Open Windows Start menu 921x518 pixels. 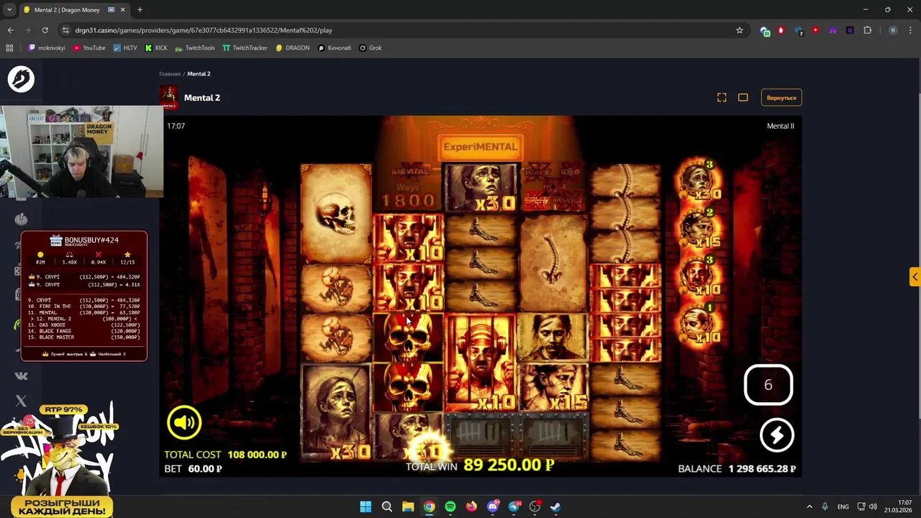point(366,506)
